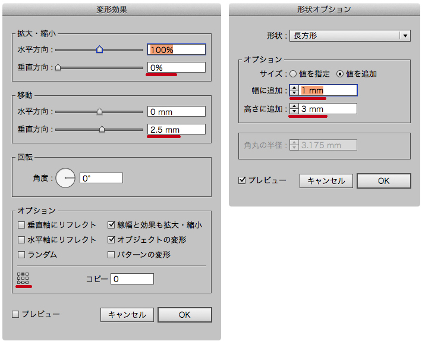This screenshot has height=341, width=422.
Task: Click the 高さに追加 3 mm field
Action: [328, 109]
